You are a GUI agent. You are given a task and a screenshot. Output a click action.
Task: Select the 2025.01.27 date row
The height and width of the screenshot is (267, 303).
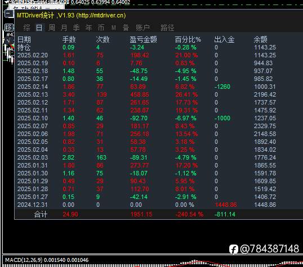tap(33, 197)
